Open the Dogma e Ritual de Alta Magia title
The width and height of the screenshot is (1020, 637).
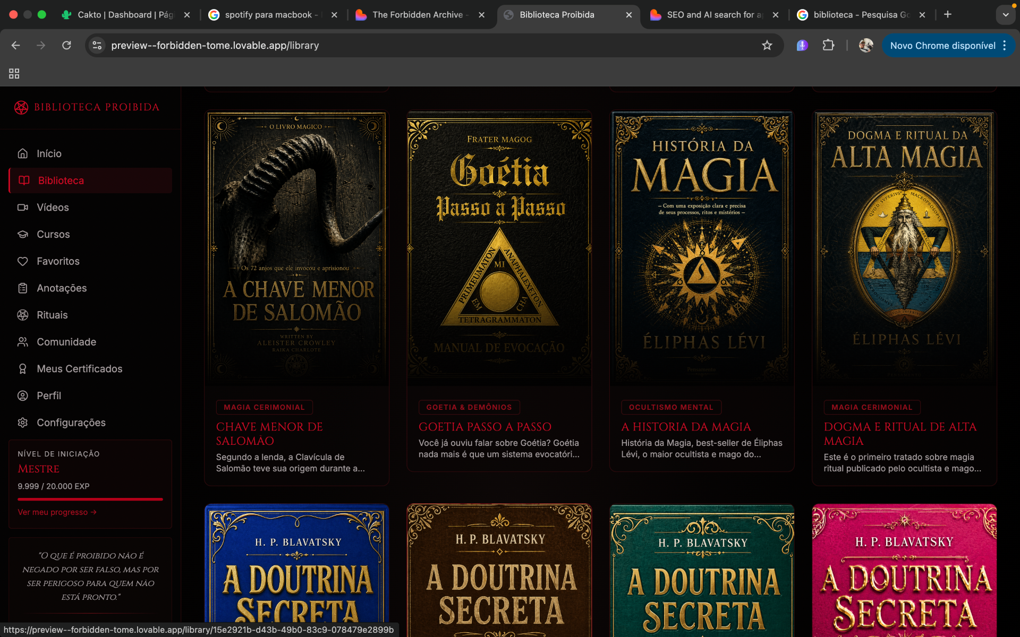[x=900, y=434]
